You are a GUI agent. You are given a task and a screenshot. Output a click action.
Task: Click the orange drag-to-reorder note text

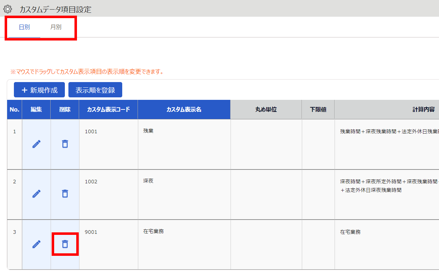point(87,72)
